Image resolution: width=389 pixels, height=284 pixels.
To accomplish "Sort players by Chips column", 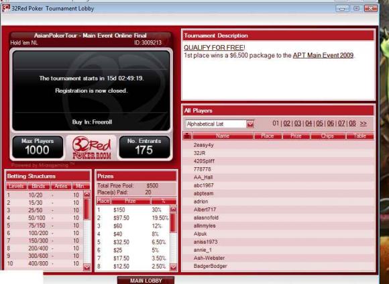I will 327,136.
